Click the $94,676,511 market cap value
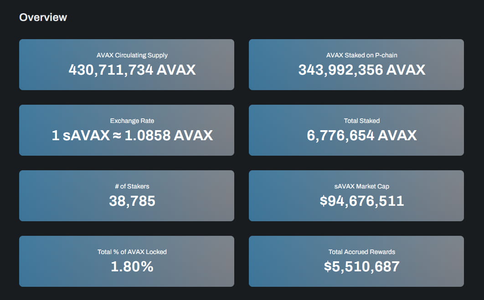 tap(361, 201)
